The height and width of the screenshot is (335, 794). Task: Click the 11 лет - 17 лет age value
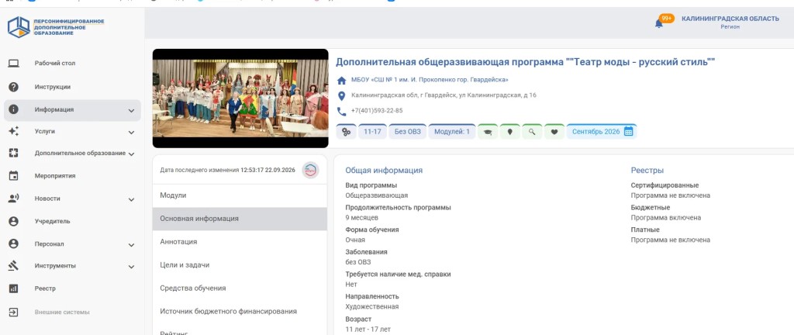pos(368,329)
